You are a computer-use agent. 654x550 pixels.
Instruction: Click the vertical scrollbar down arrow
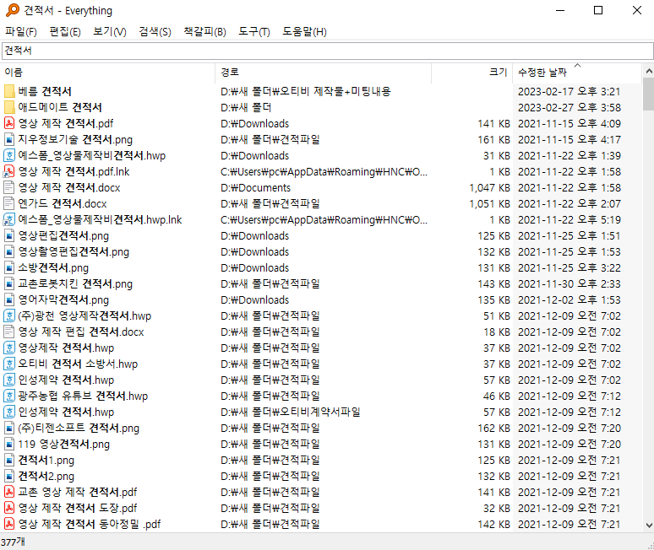click(x=649, y=526)
